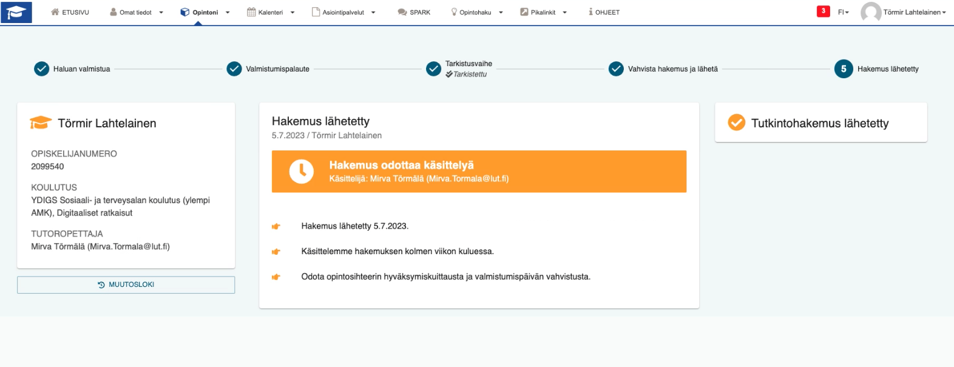
Task: Go to the Valmistumispalaute step label
Action: [x=277, y=69]
